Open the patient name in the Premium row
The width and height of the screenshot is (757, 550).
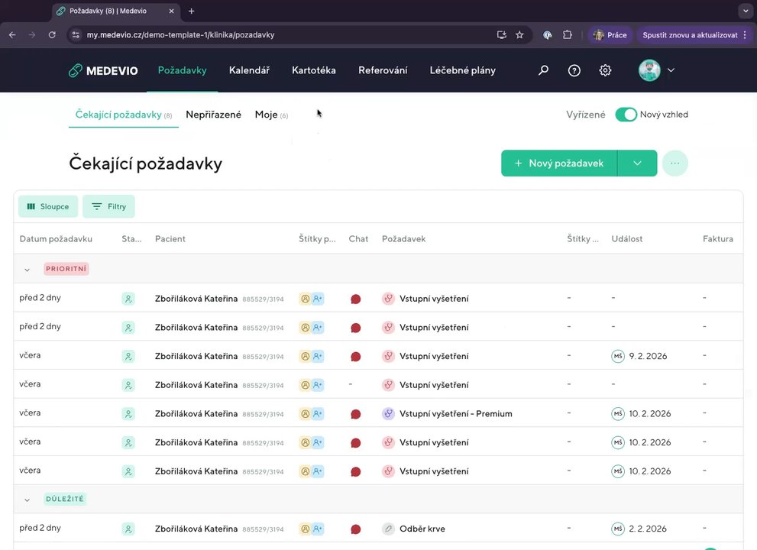pyautogui.click(x=196, y=414)
